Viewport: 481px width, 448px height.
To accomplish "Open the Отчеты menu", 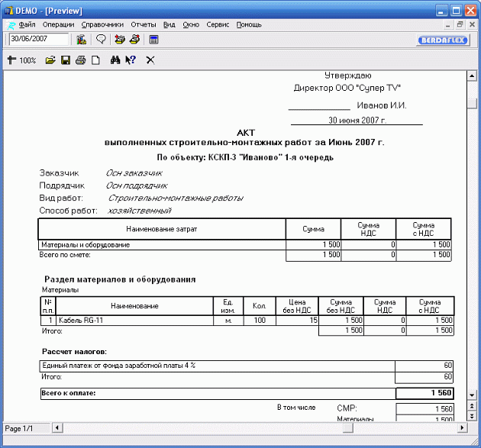I will click(x=144, y=24).
